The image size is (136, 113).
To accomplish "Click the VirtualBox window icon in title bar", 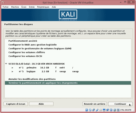I will (x=3, y=2).
